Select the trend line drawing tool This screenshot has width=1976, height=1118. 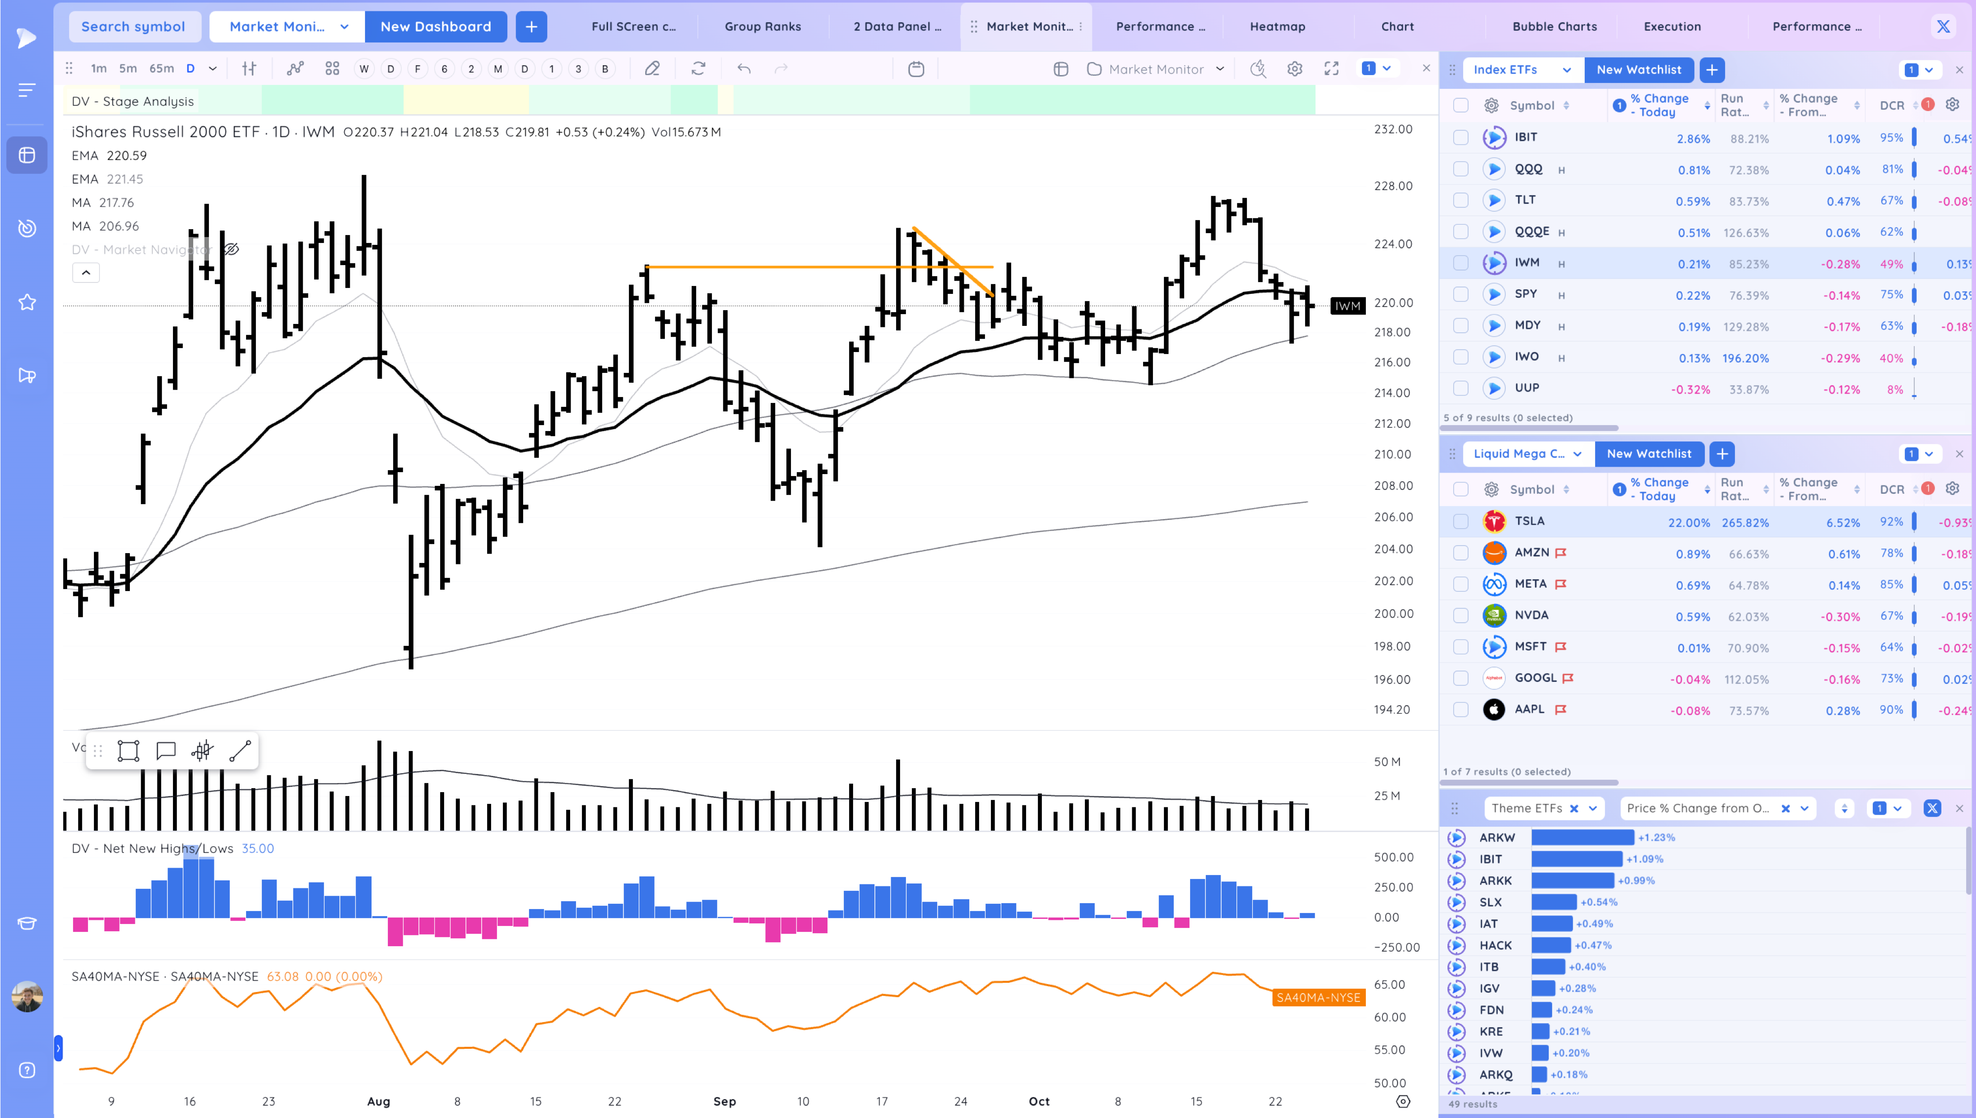(241, 750)
